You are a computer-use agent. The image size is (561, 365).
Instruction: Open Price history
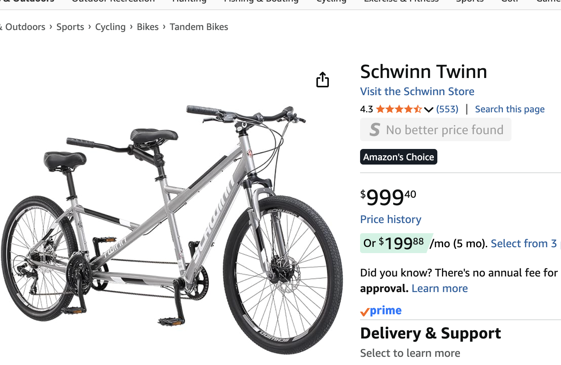coord(391,219)
